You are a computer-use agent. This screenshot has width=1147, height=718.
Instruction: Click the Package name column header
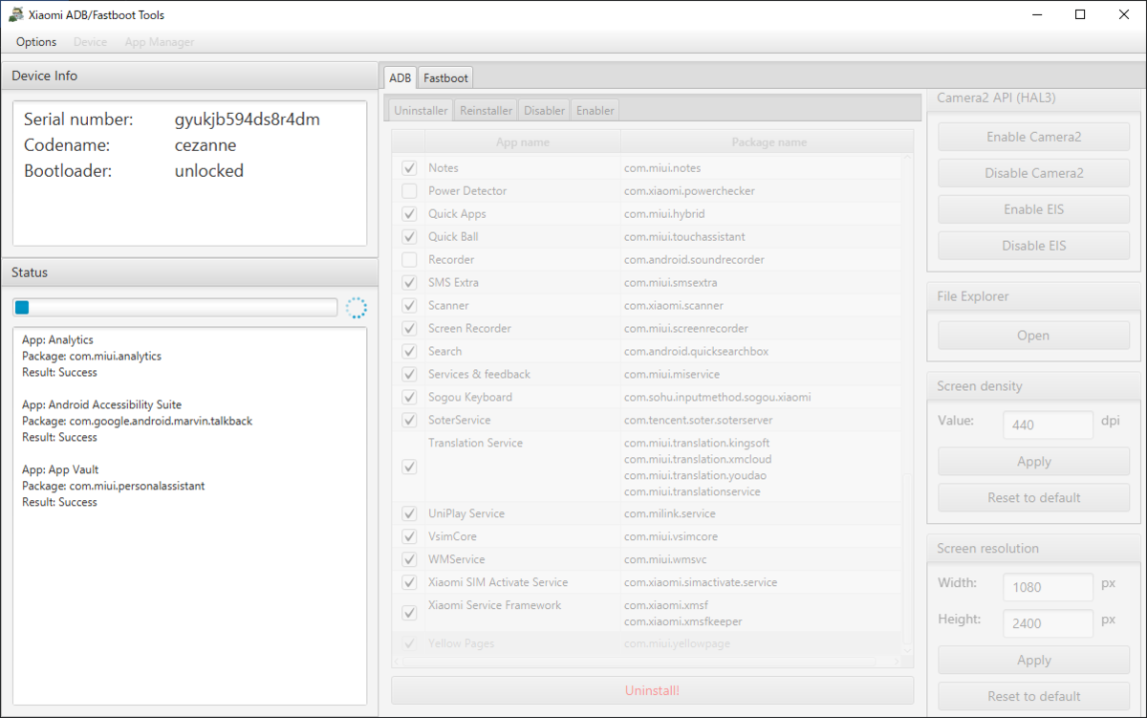click(768, 142)
